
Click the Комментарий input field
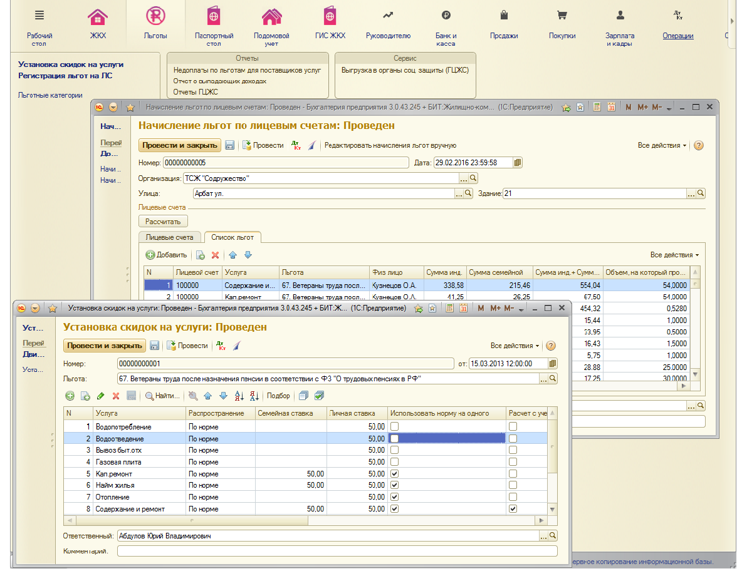pyautogui.click(x=337, y=551)
